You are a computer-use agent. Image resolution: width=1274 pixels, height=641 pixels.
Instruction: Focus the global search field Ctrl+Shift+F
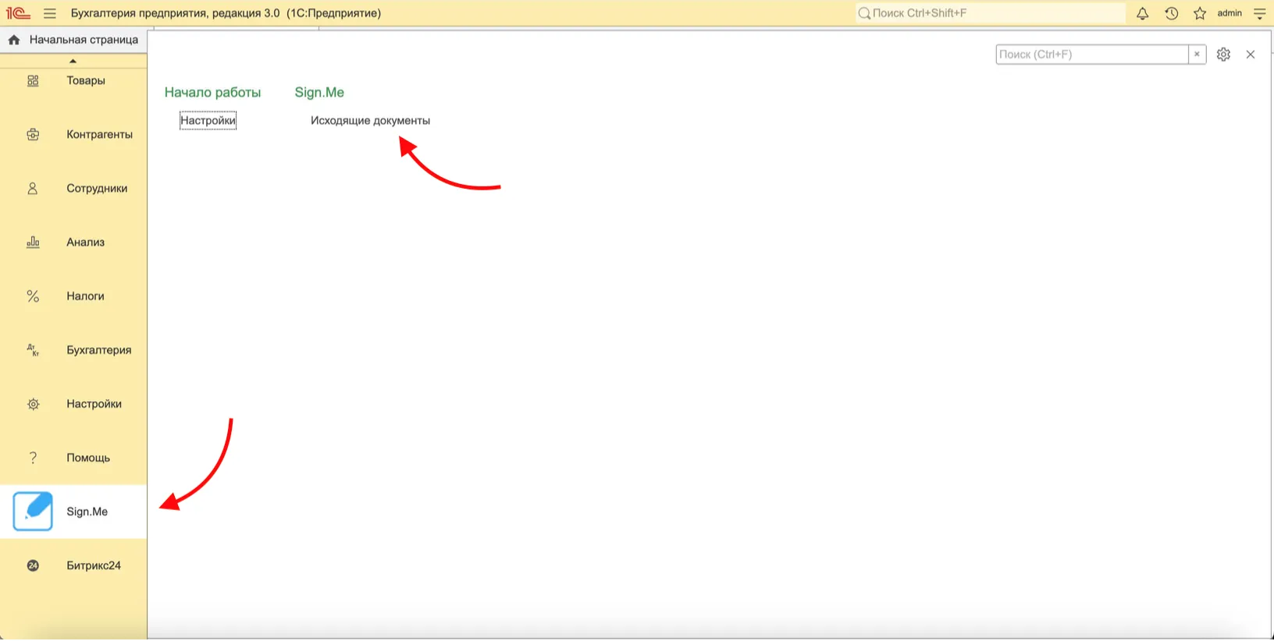990,13
